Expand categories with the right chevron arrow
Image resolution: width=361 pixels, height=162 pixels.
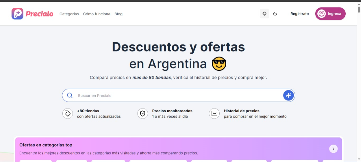pos(333,149)
